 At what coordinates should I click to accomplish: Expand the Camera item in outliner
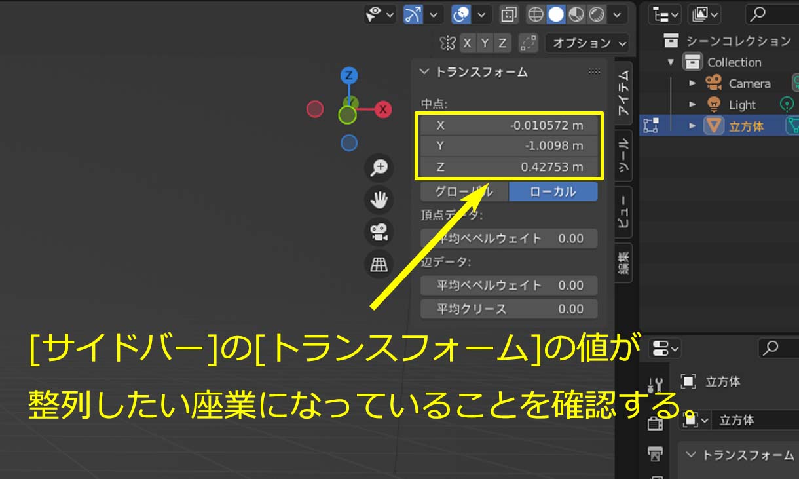point(693,83)
